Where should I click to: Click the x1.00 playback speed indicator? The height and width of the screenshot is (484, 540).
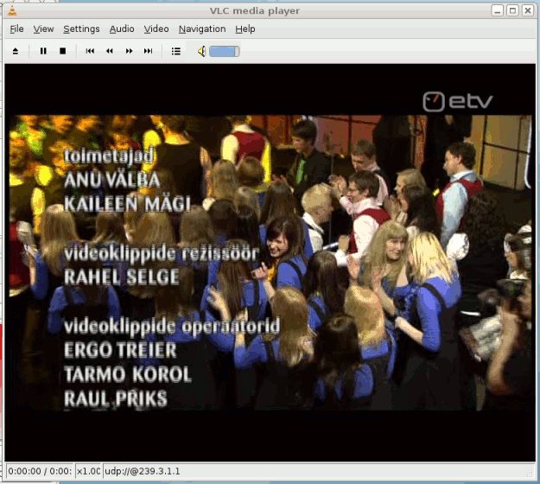point(88,471)
